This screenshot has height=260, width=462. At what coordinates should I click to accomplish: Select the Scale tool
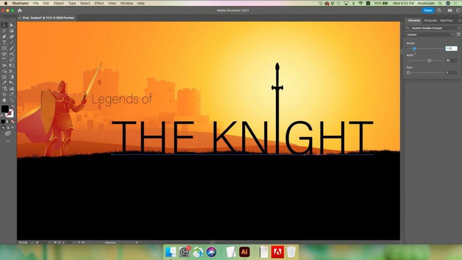12,60
